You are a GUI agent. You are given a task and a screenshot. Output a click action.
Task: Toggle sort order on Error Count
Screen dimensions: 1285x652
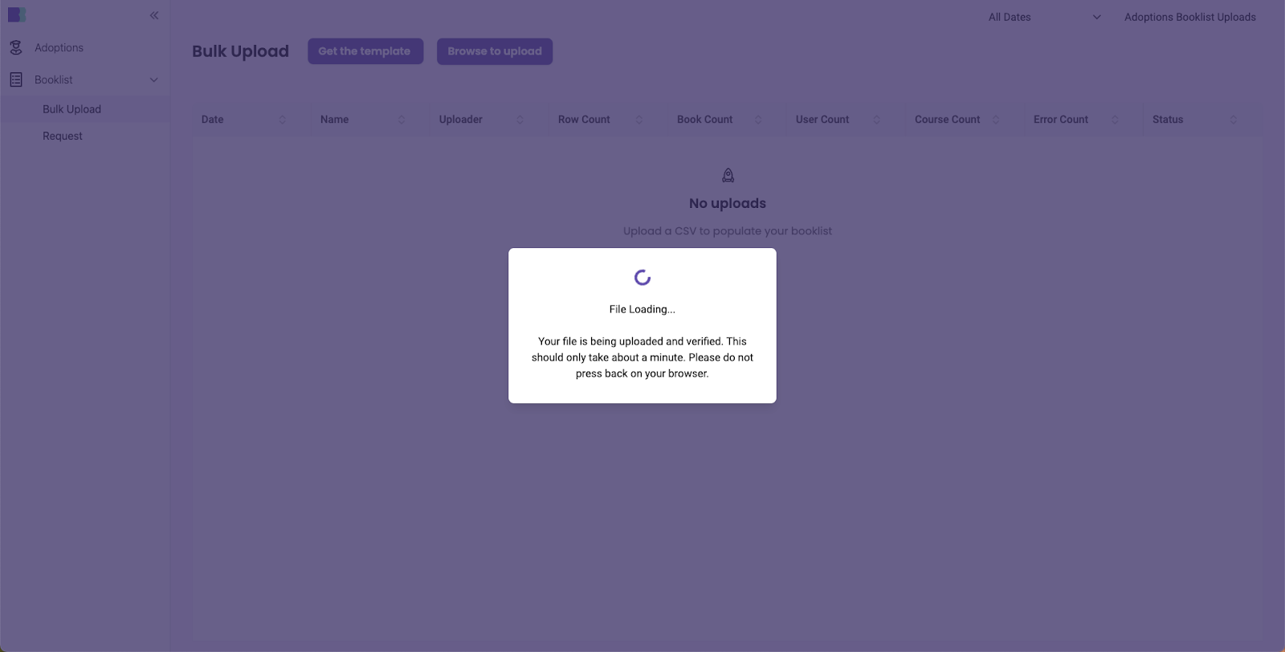click(1114, 120)
